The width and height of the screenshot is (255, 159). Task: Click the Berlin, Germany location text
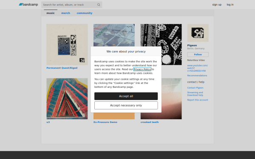tap(196, 48)
